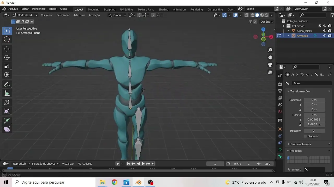
Task: Switch orthographic/perspective grid icon
Action: point(270,72)
